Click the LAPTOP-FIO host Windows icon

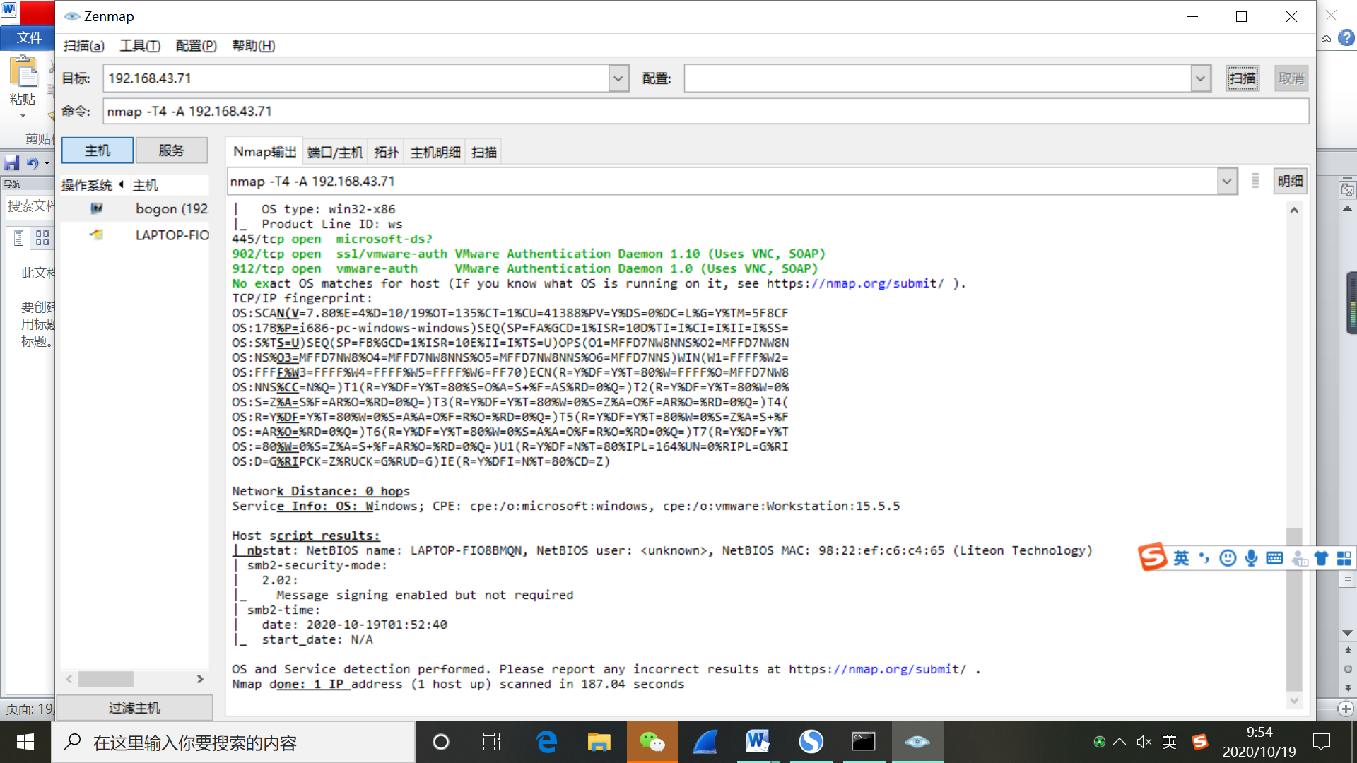[97, 235]
